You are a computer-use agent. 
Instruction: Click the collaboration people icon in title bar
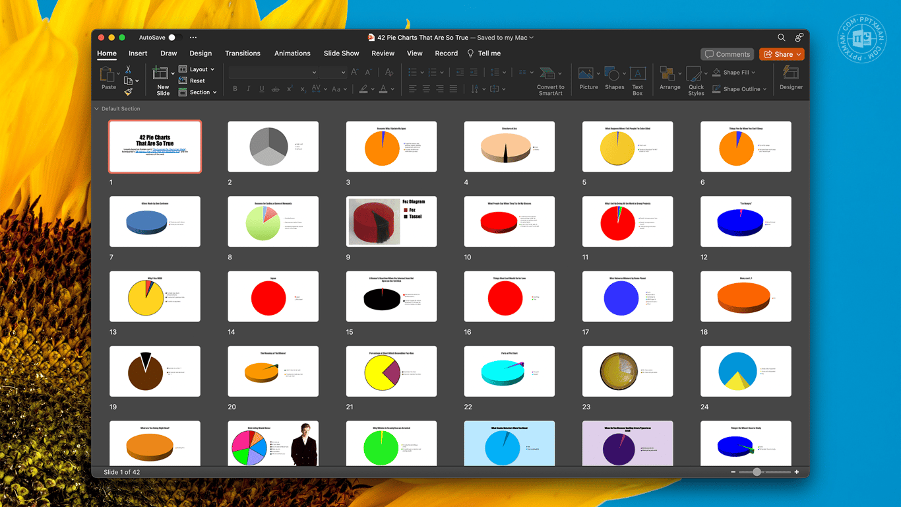(x=799, y=38)
